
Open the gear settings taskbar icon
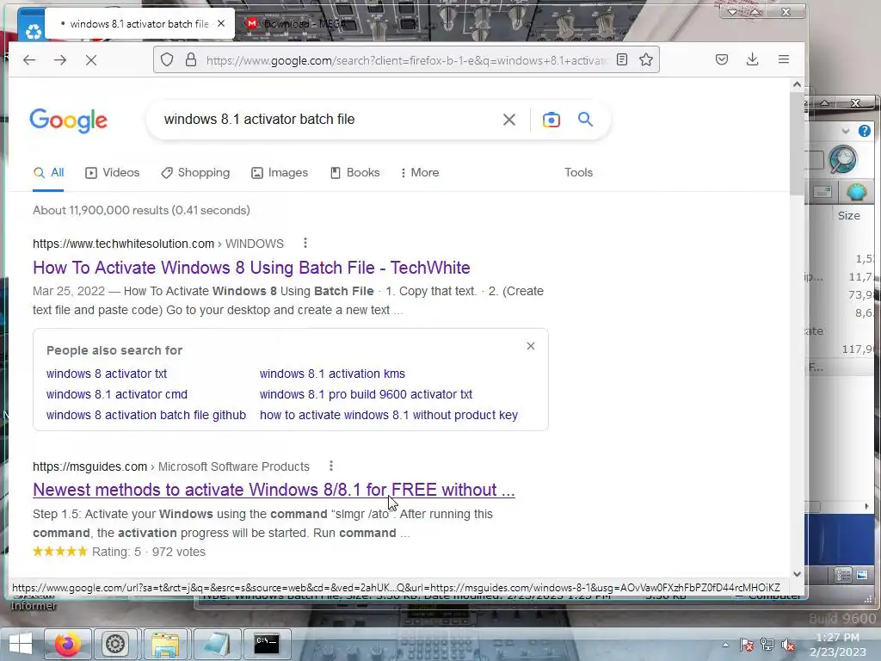coord(115,644)
